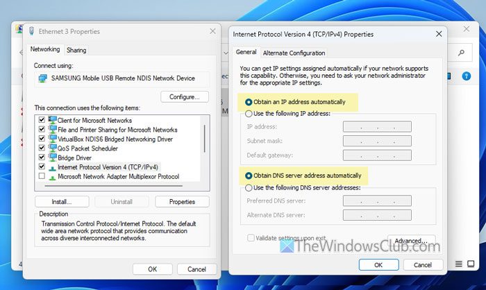Click the Configure... button
The height and width of the screenshot is (290, 486).
(x=185, y=97)
